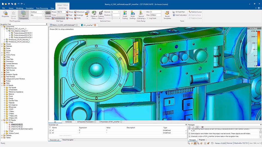The image size is (262, 147).
Task: Open the Normal axis dropdown
Action: click(x=115, y=12)
